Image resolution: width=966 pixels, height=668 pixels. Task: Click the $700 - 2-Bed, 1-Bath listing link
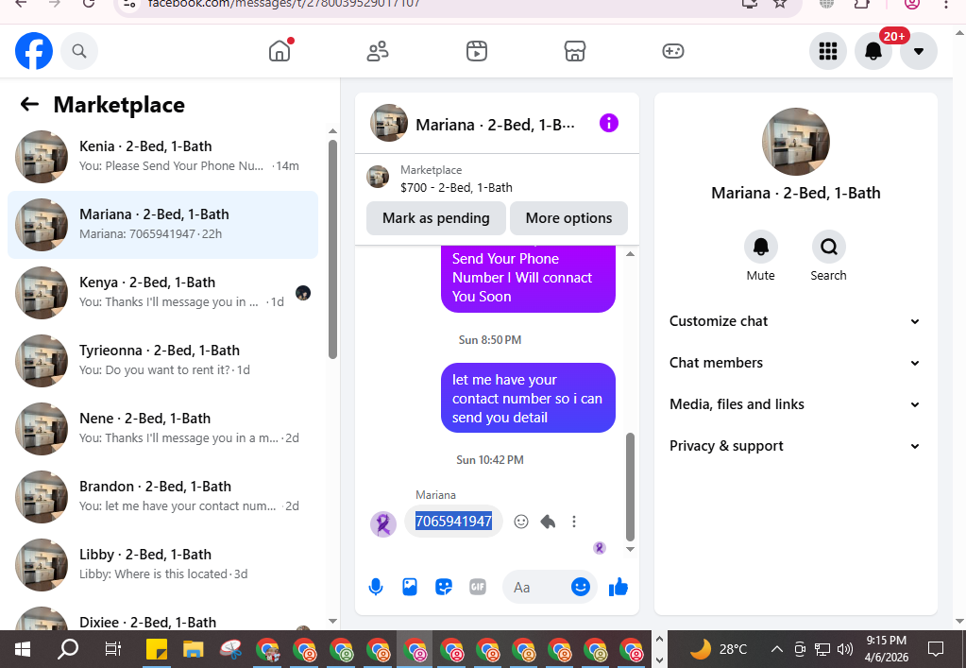click(x=456, y=187)
